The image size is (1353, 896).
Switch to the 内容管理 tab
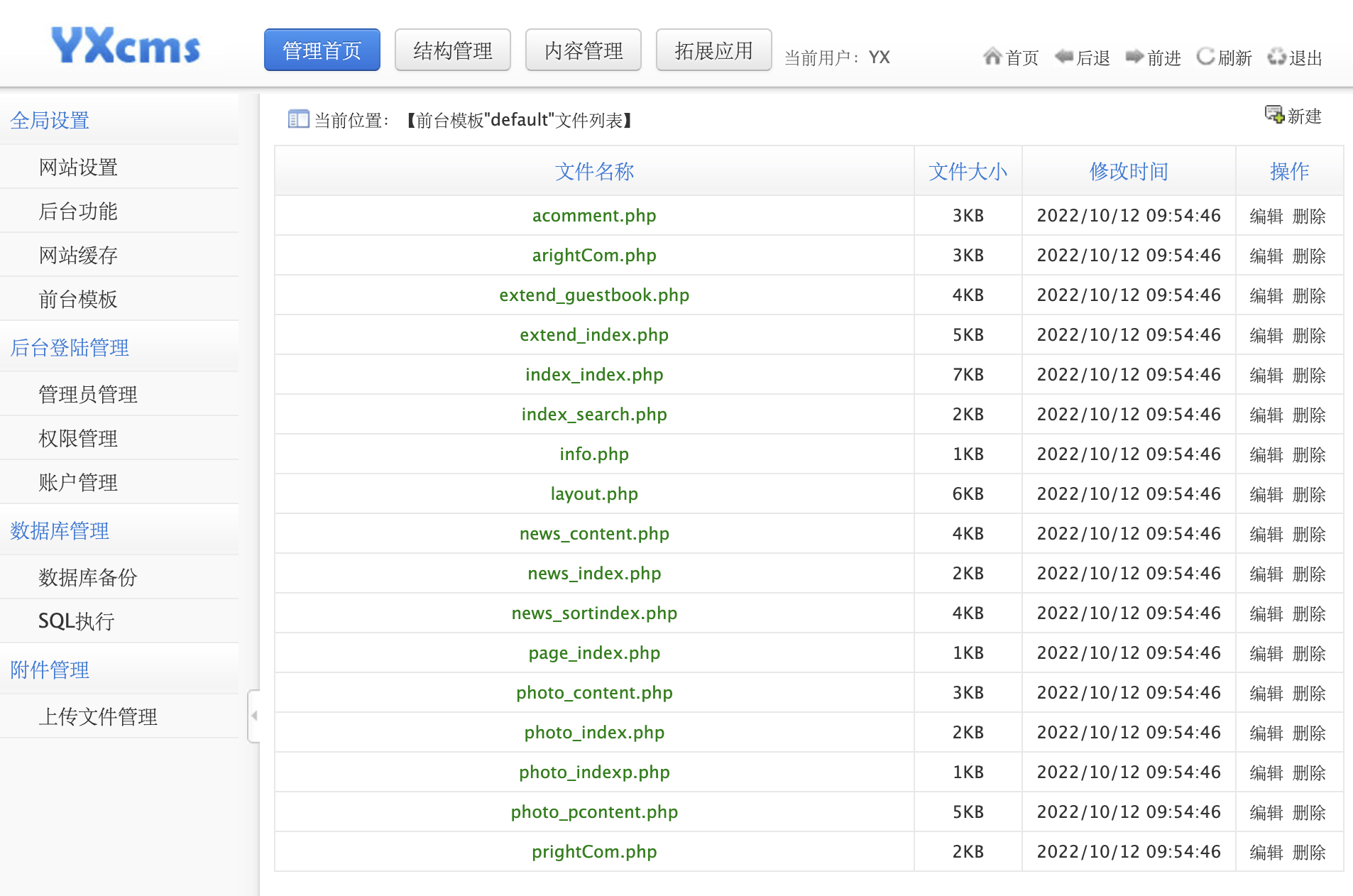point(584,50)
